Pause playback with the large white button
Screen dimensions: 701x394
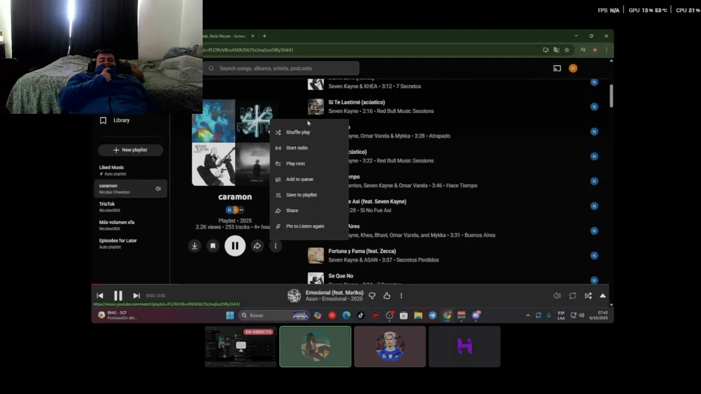pos(235,246)
